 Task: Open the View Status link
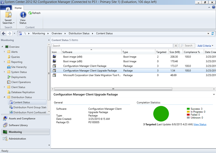point(200,124)
